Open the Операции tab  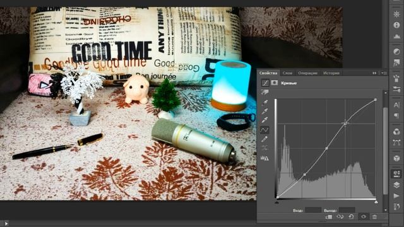[x=307, y=73]
